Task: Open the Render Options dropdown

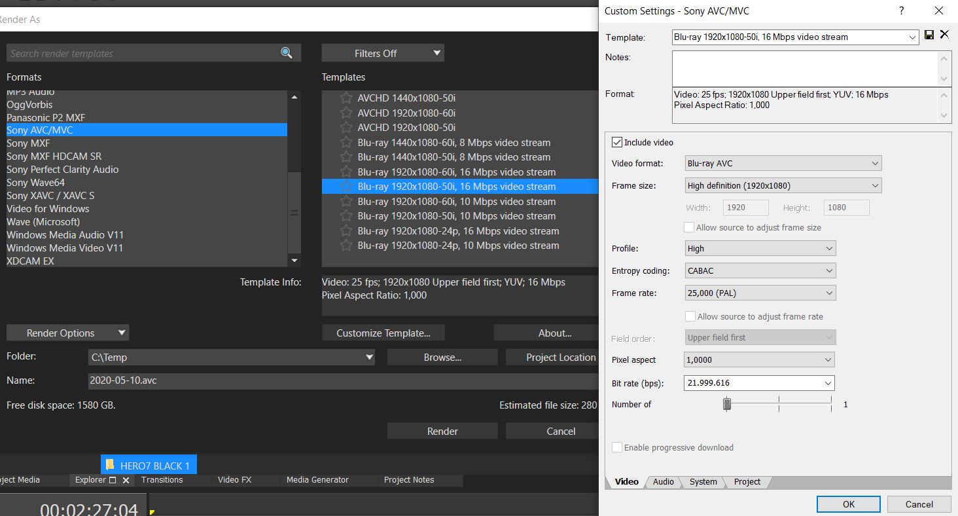Action: click(68, 333)
